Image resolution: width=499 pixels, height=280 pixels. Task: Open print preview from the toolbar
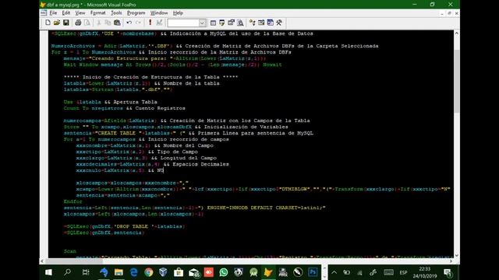tap(87, 23)
